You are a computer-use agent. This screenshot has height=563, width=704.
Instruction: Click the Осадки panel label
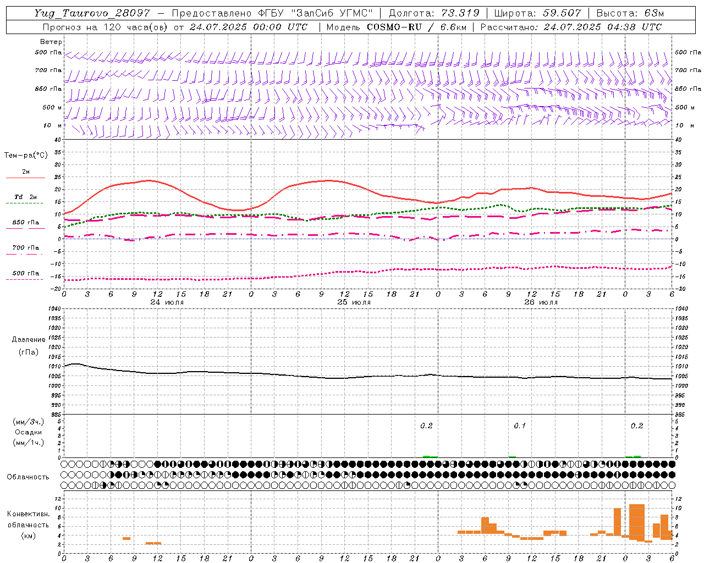28,432
